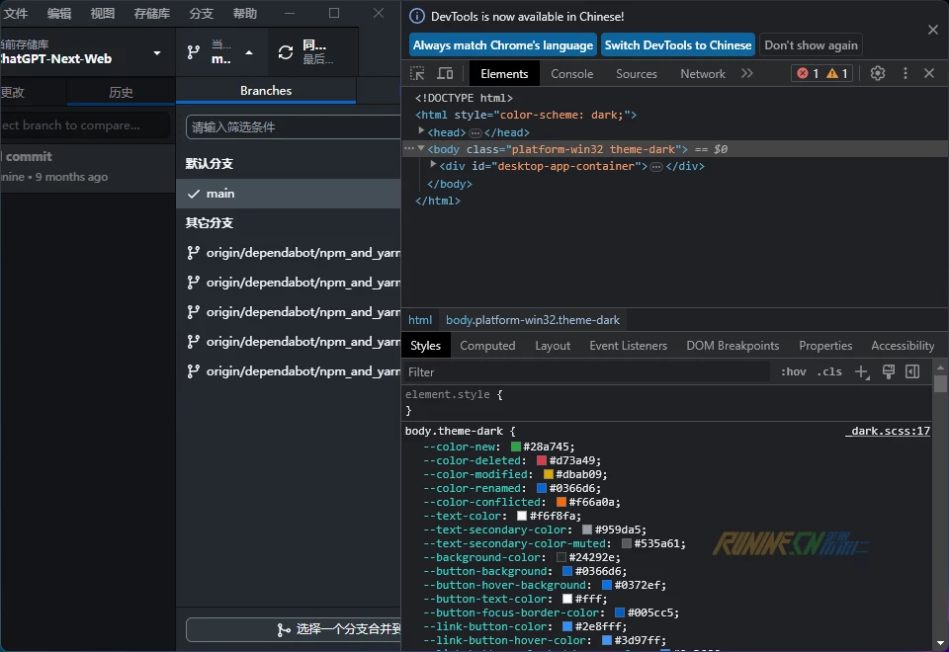Viewport: 949px width, 652px height.
Task: Open DevTools settings gear
Action: [x=878, y=74]
